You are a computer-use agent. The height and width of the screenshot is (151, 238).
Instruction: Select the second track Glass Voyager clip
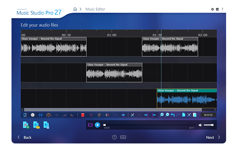(x=114, y=73)
